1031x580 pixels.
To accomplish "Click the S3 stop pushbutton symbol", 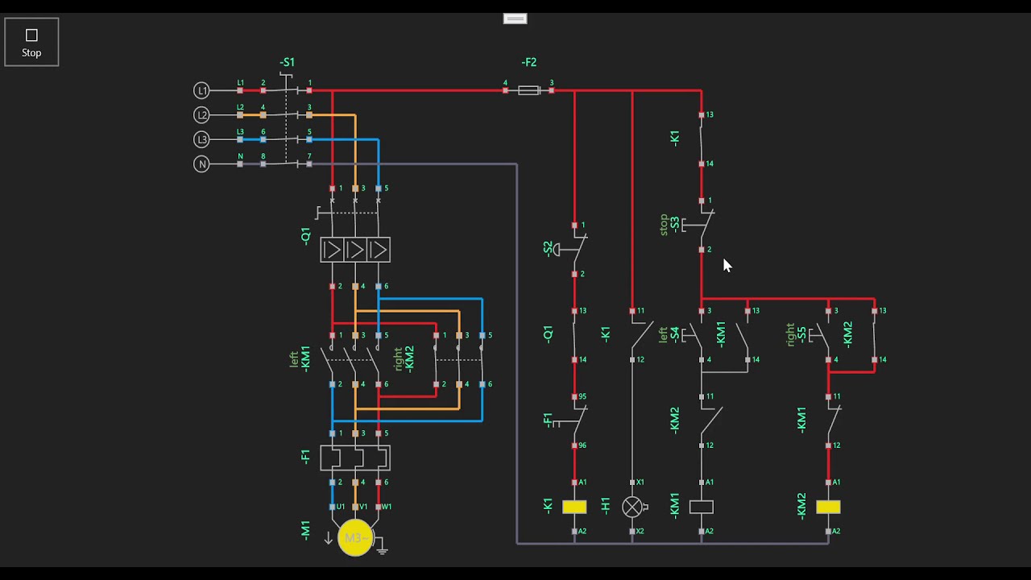I will pos(698,225).
